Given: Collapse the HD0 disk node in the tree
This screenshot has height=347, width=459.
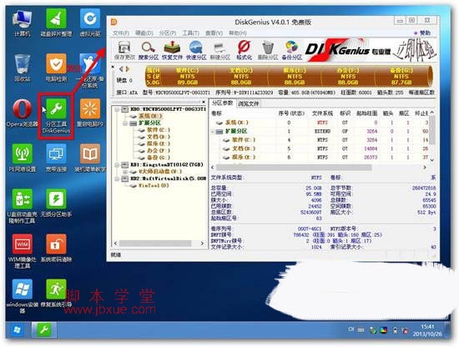Looking at the screenshot, I should point(117,109).
